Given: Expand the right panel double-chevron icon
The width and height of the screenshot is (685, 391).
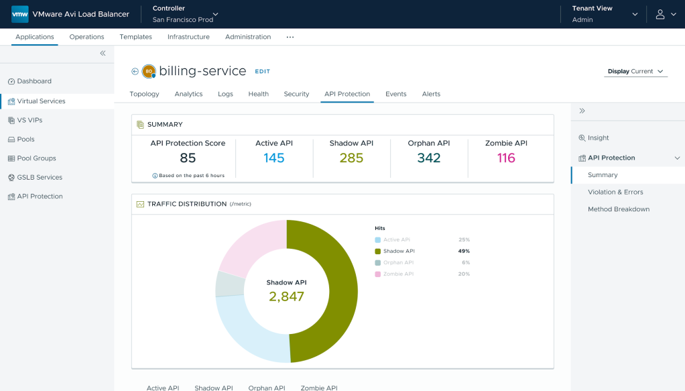Looking at the screenshot, I should [x=582, y=111].
